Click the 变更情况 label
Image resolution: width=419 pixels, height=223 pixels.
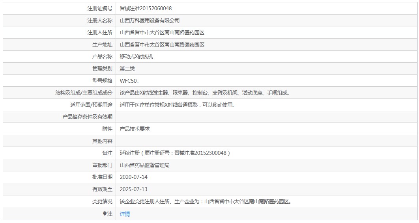tap(102, 202)
